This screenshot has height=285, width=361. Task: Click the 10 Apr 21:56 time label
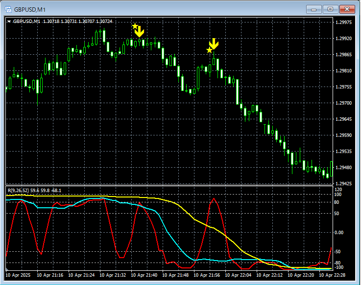coord(207,275)
